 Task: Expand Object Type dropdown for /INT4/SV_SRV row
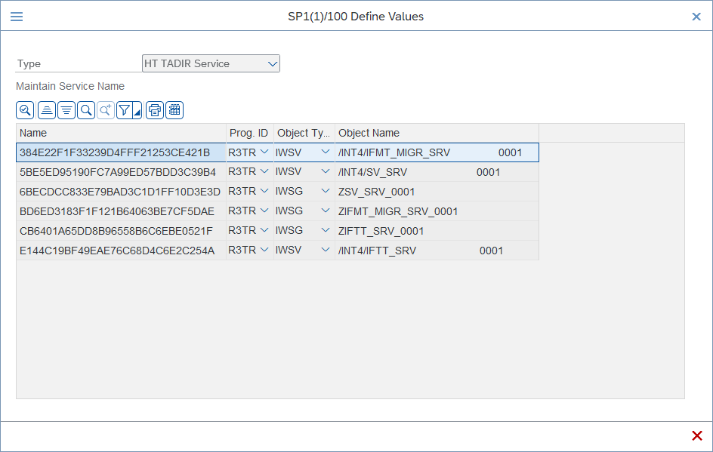(x=326, y=172)
